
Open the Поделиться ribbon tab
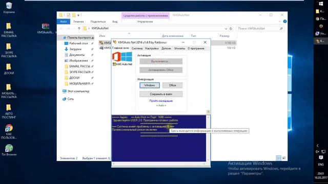[98, 21]
